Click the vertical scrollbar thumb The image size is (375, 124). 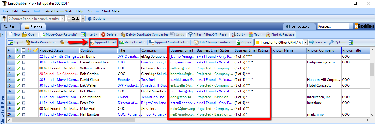tap(372, 70)
